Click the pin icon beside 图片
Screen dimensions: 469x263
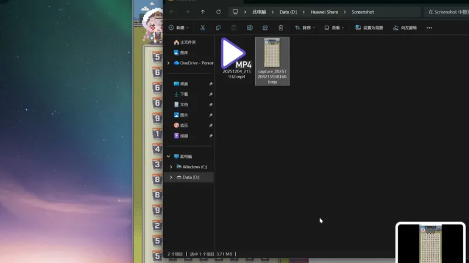tap(210, 115)
